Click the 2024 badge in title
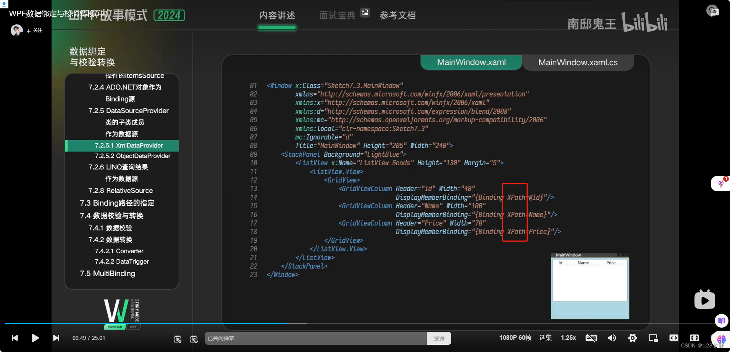730x352 pixels. click(169, 15)
